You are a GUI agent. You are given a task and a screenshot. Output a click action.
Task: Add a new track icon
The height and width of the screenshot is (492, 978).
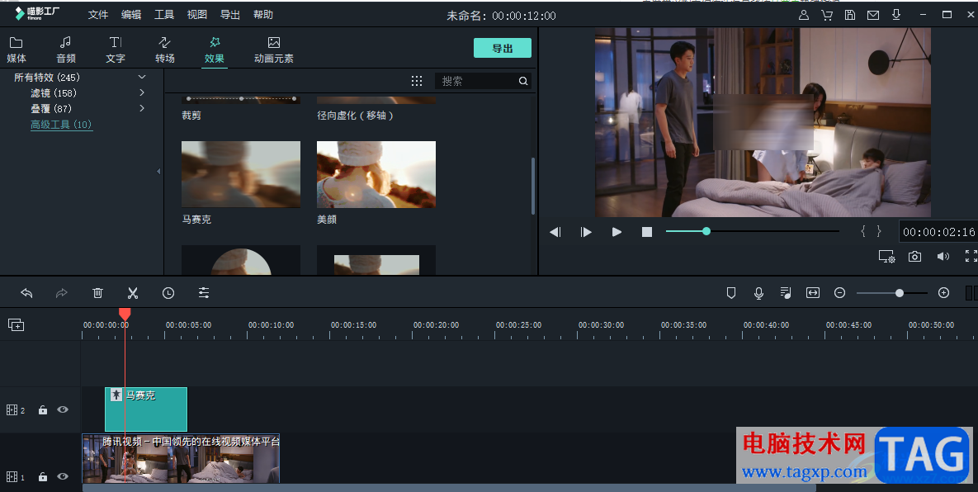(17, 325)
